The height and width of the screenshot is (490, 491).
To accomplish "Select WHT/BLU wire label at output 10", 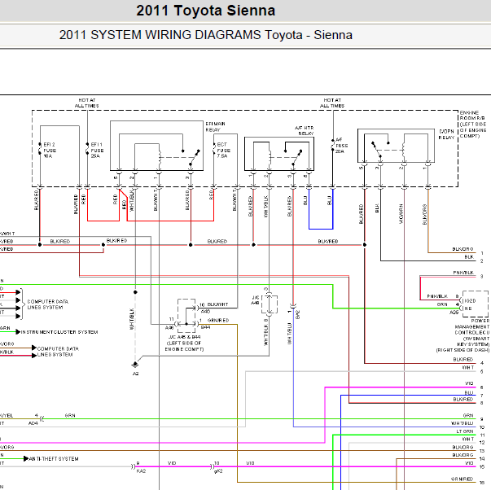I will pyautogui.click(x=463, y=423).
